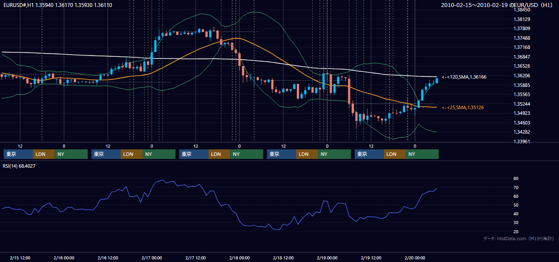This screenshot has width=559, height=262.
Task: Select the LDN session box for 2/18
Action: pos(307,154)
